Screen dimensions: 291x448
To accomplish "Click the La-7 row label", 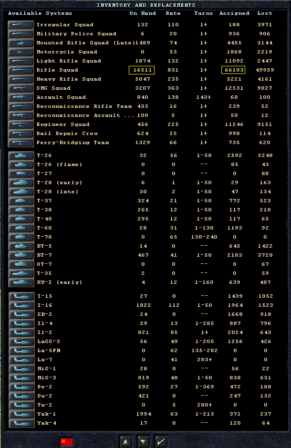I will pyautogui.click(x=45, y=360).
